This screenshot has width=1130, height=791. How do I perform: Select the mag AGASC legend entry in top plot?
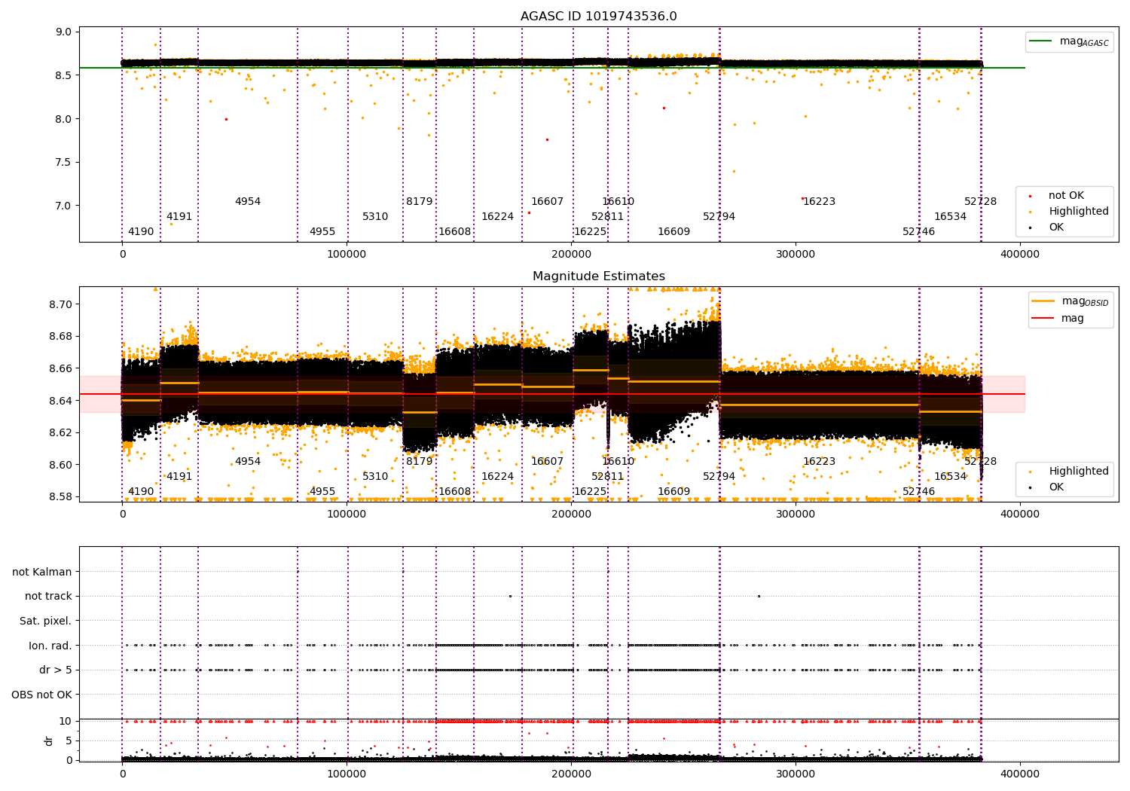[1070, 41]
